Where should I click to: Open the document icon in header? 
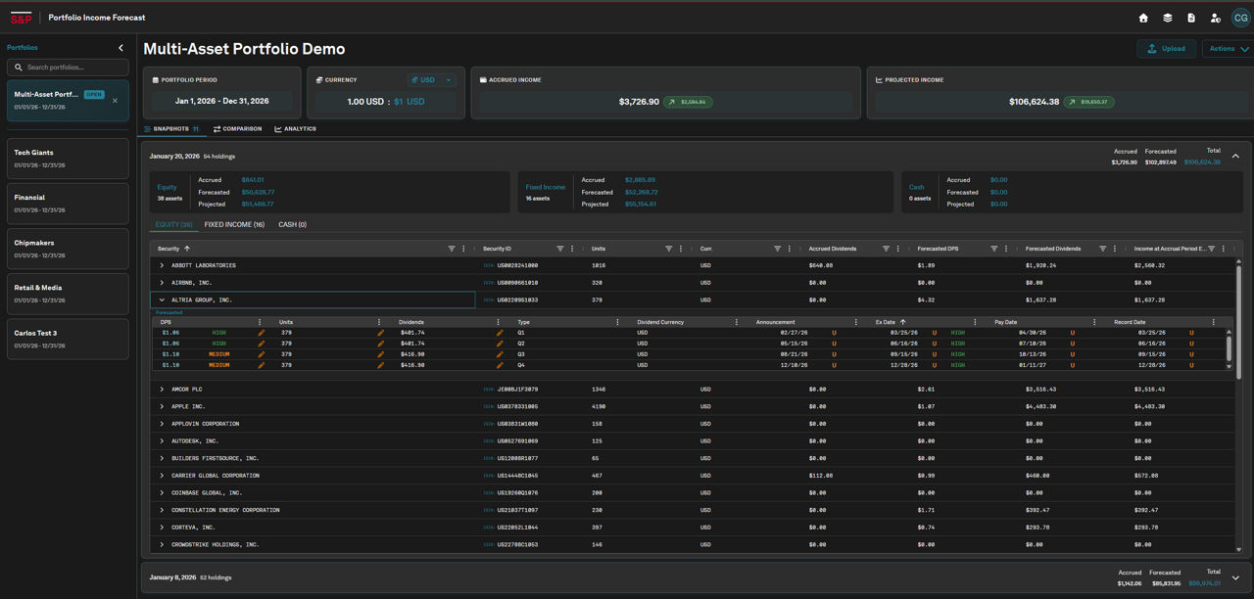click(x=1191, y=18)
